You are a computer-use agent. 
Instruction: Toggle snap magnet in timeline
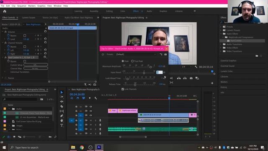pyautogui.click(x=78, y=98)
